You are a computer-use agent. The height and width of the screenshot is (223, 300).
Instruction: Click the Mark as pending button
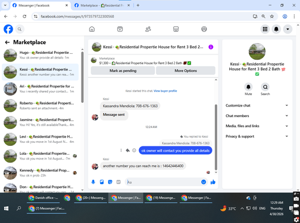(123, 71)
